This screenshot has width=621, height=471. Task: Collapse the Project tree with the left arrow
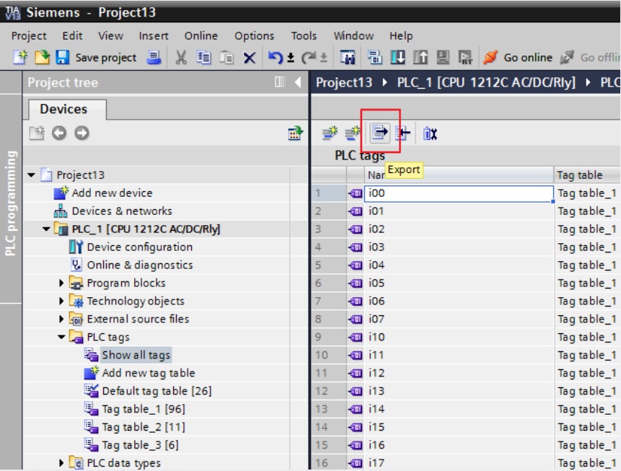click(x=298, y=82)
